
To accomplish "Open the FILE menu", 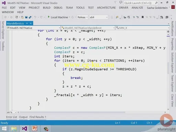I will point(4,8).
